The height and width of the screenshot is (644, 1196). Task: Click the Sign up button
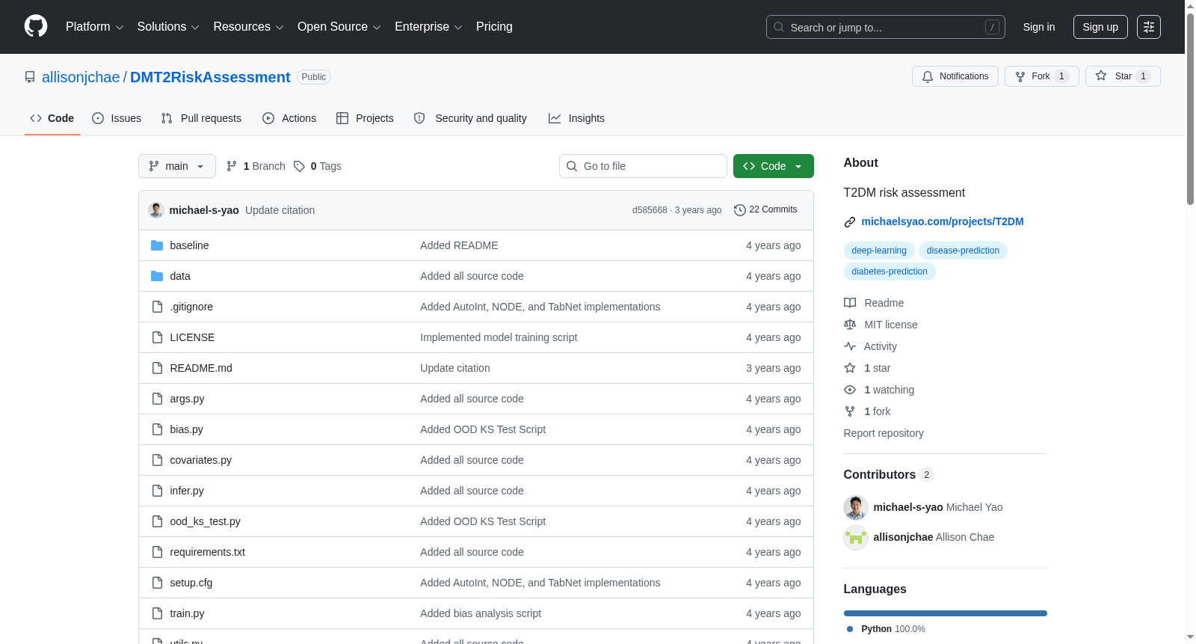point(1100,27)
